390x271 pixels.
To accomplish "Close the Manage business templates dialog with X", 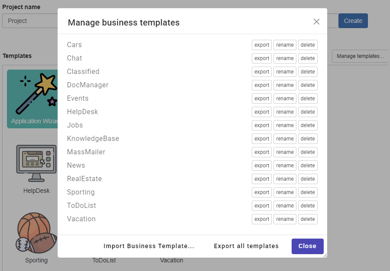I will [x=316, y=22].
